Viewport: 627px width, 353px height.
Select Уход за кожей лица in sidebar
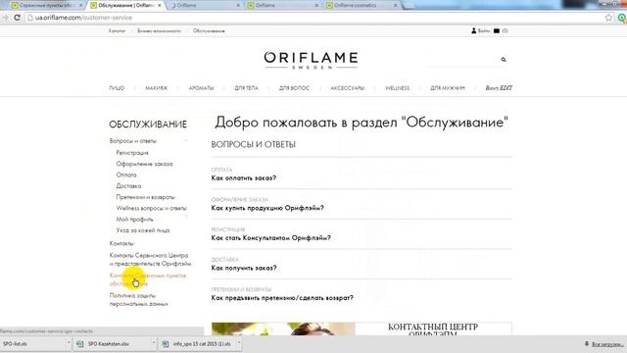(143, 230)
